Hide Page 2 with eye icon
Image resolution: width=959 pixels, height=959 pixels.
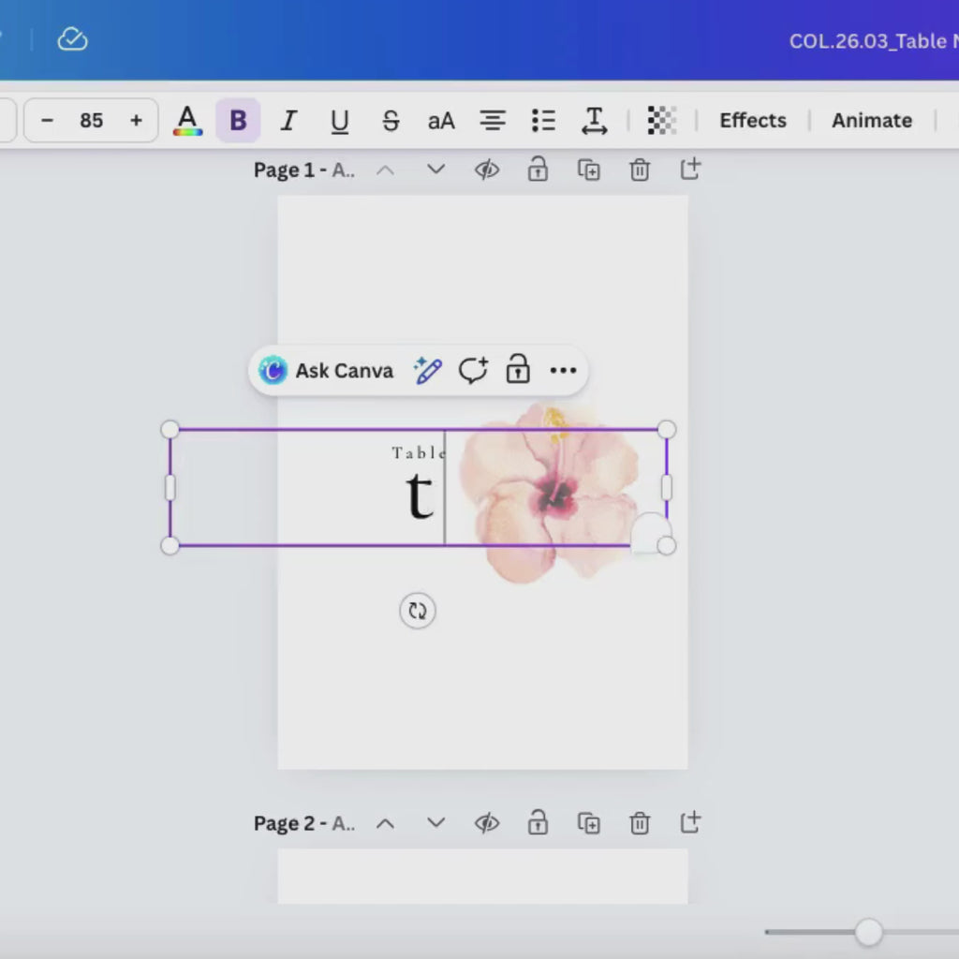[487, 822]
